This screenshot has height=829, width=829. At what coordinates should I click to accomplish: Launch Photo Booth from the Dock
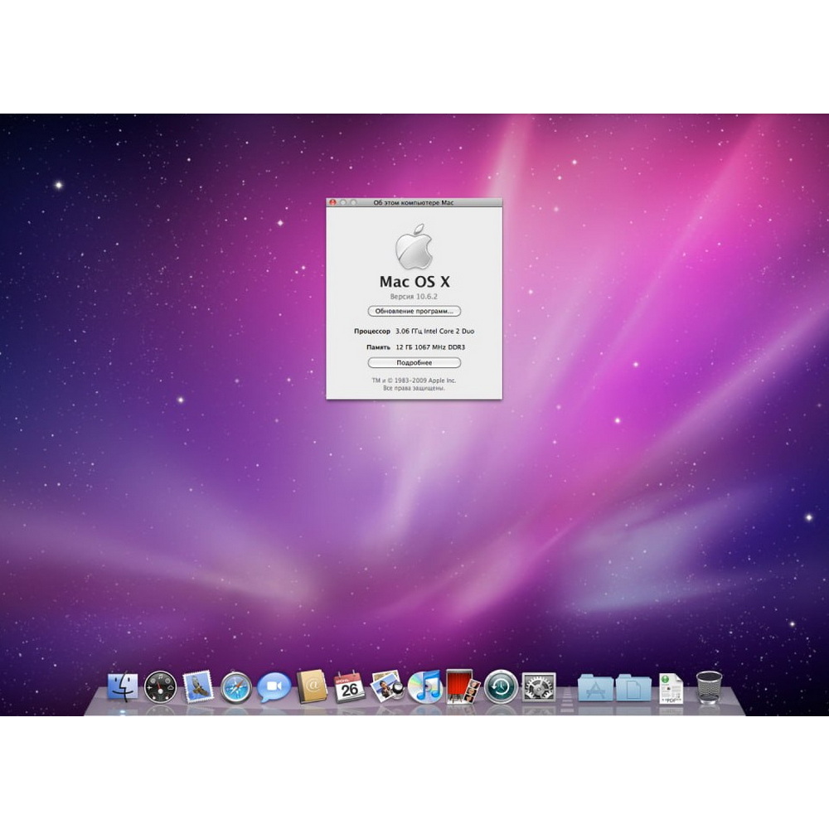[x=463, y=686]
